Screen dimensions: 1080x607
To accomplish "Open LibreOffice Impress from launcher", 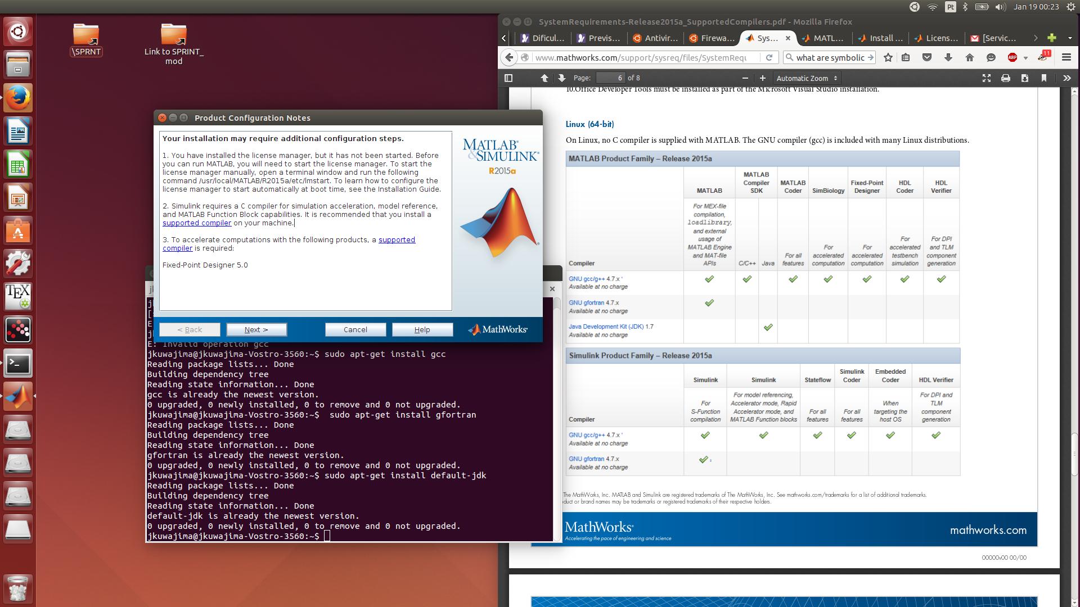I will click(x=18, y=198).
